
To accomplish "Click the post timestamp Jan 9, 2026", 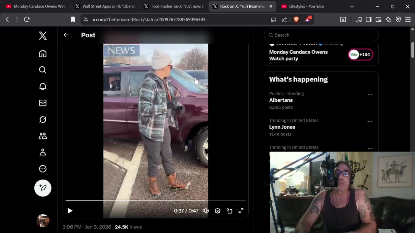I will pyautogui.click(x=87, y=227).
